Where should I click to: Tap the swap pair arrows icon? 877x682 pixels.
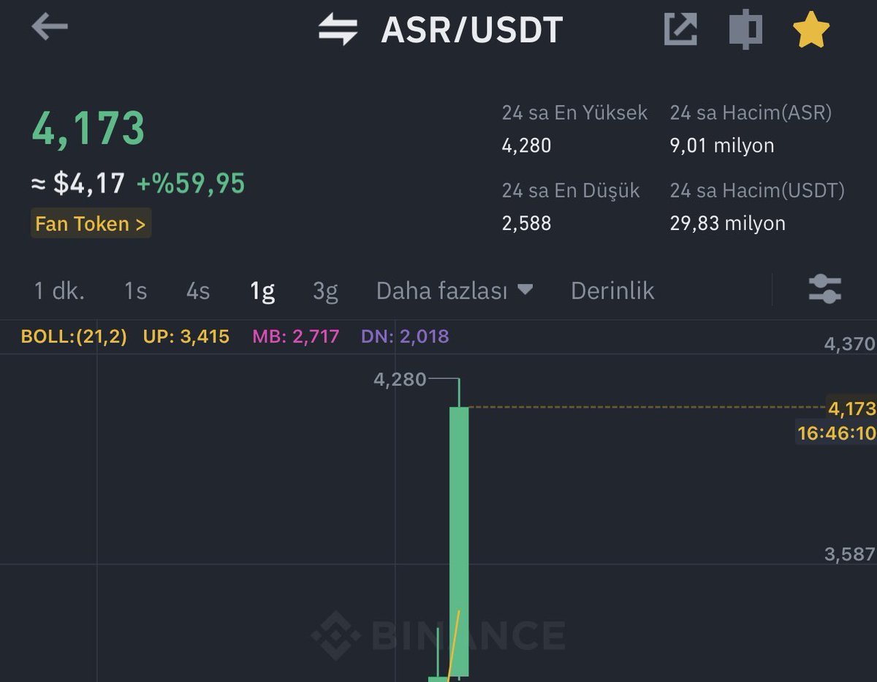click(338, 30)
